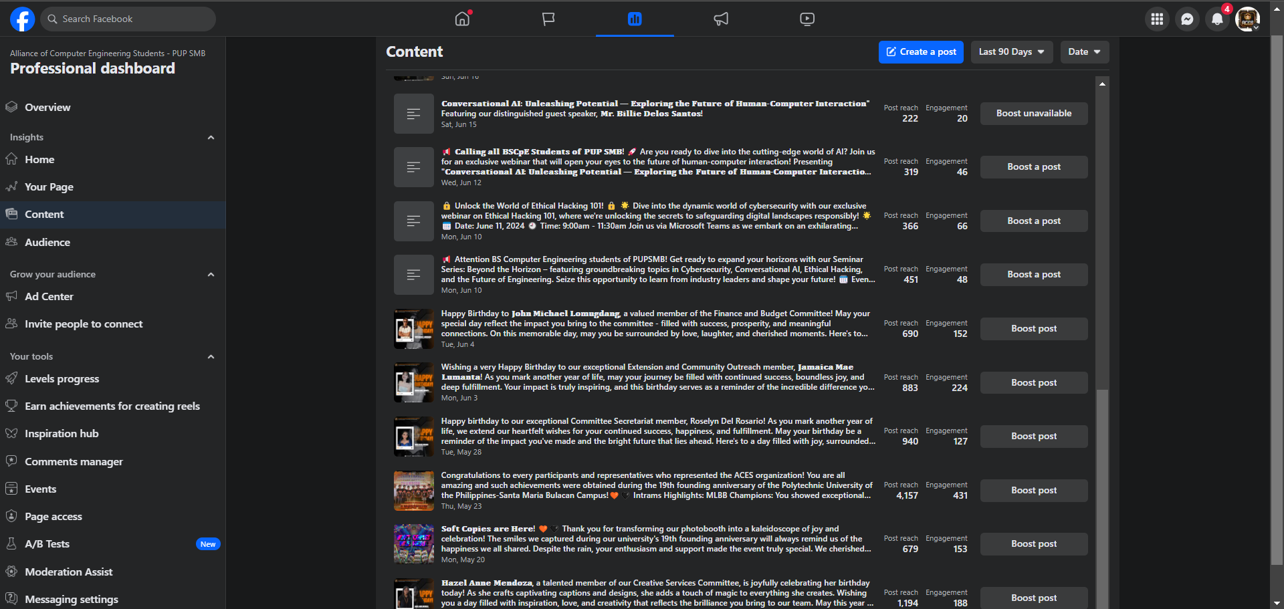
Task: Click the Messaging settings icon
Action: click(x=11, y=599)
